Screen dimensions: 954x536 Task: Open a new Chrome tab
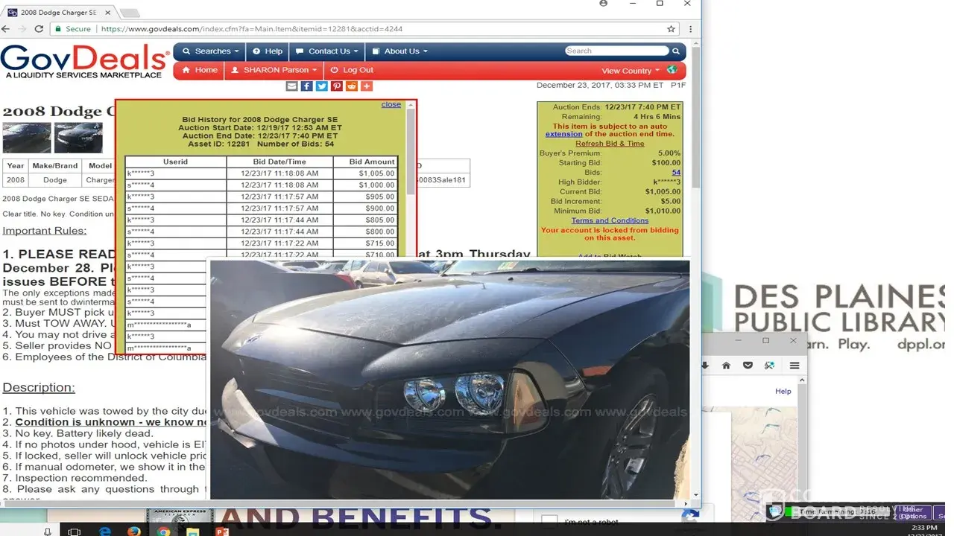(x=129, y=13)
